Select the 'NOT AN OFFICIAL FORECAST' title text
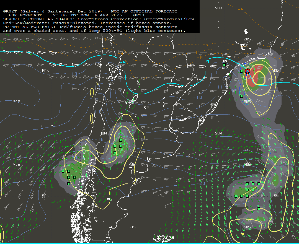This screenshot has width=299, height=244. coord(144,11)
